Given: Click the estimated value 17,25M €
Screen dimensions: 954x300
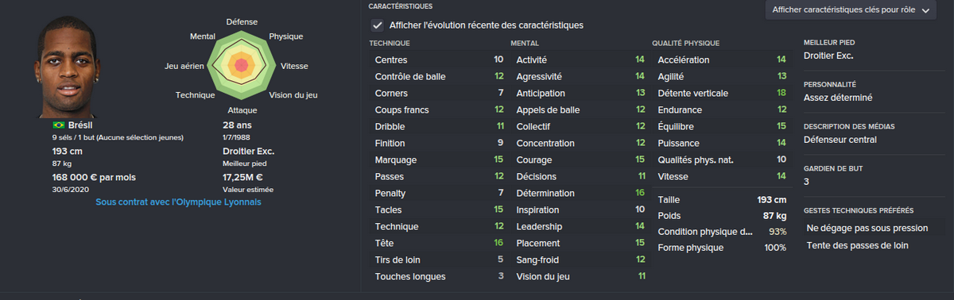Looking at the screenshot, I should 243,177.
